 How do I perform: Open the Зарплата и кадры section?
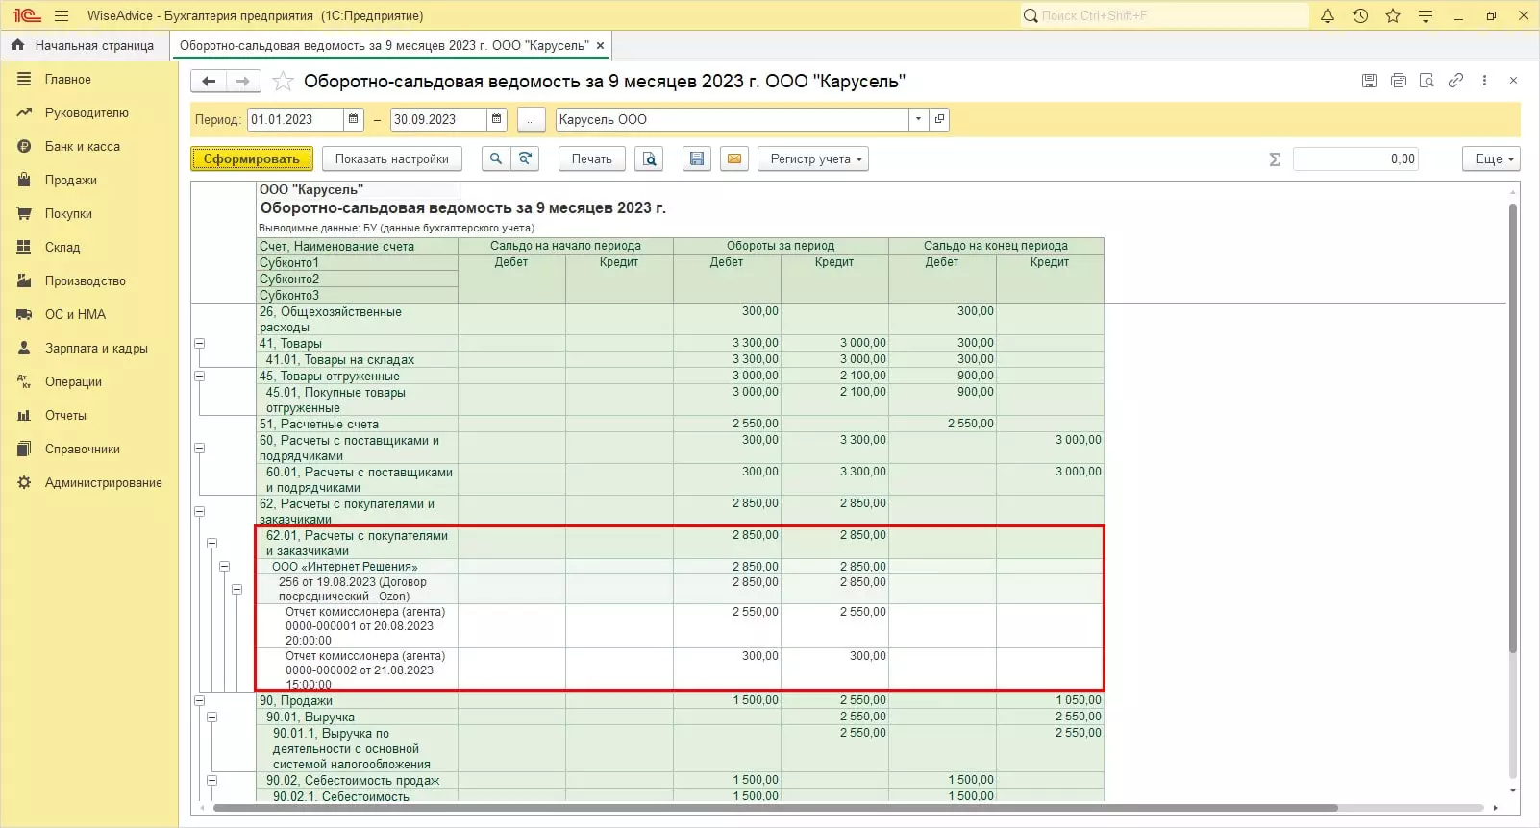(x=96, y=349)
